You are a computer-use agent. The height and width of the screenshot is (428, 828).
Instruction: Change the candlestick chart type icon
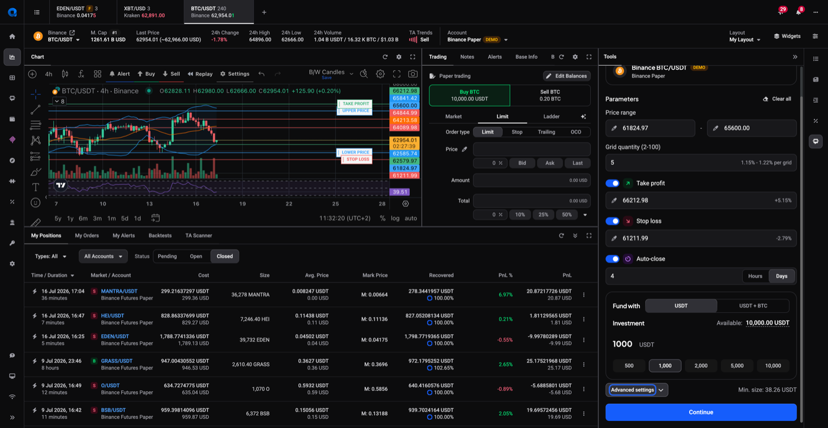[x=65, y=74]
